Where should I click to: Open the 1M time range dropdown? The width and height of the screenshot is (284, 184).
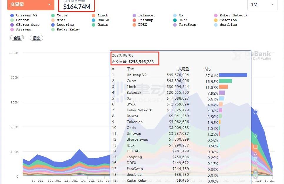point(262,5)
